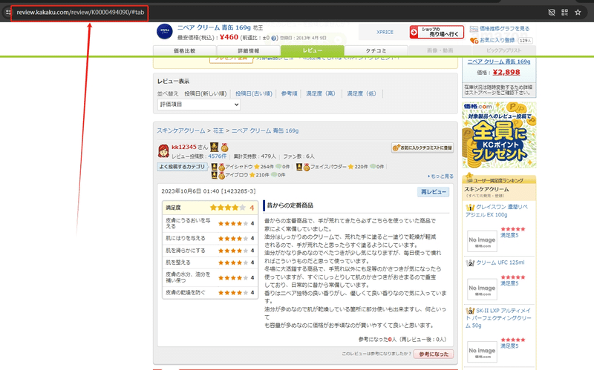Click the price graph icon beside 価格推移グラフ
594x370 pixels.
coord(474,29)
